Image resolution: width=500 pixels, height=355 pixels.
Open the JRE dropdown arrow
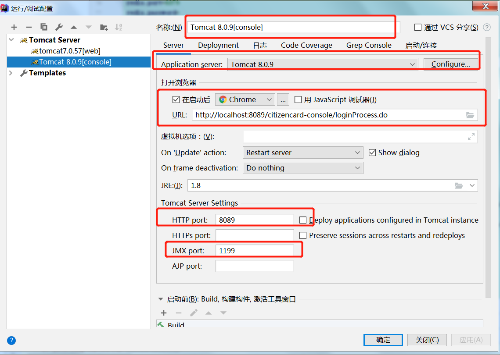(472, 186)
